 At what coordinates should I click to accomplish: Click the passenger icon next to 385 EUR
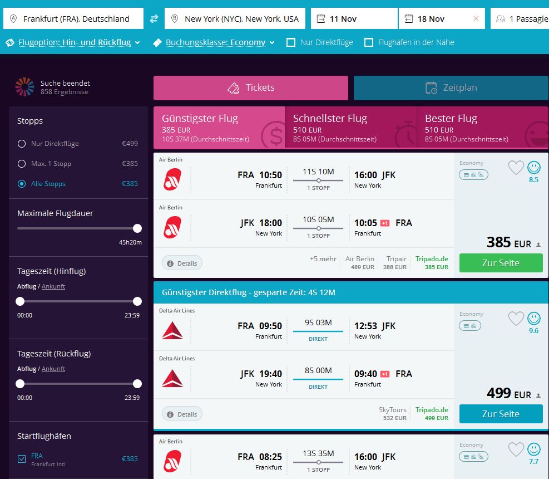538,245
